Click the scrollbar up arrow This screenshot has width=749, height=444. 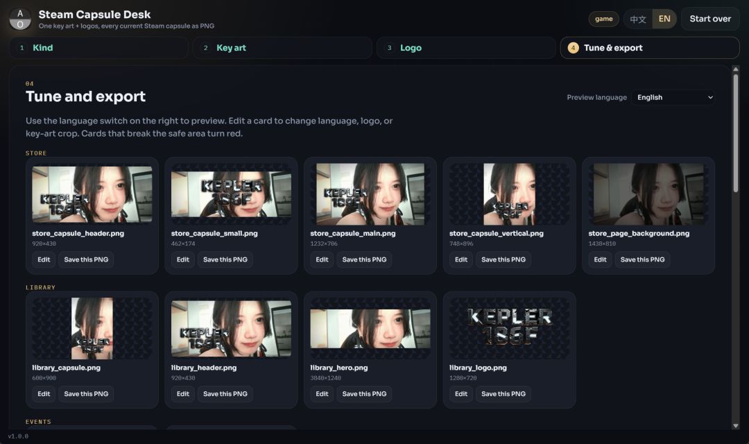[x=736, y=69]
